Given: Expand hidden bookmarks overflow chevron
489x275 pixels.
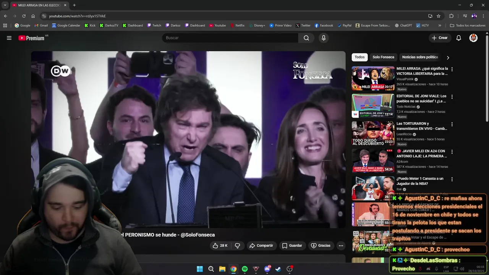Looking at the screenshot, I should pyautogui.click(x=440, y=26).
